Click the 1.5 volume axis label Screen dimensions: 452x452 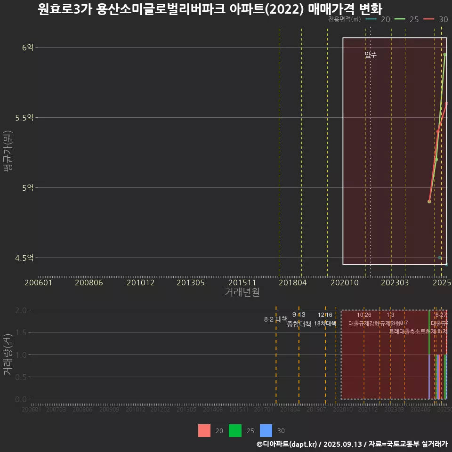pos(21,333)
